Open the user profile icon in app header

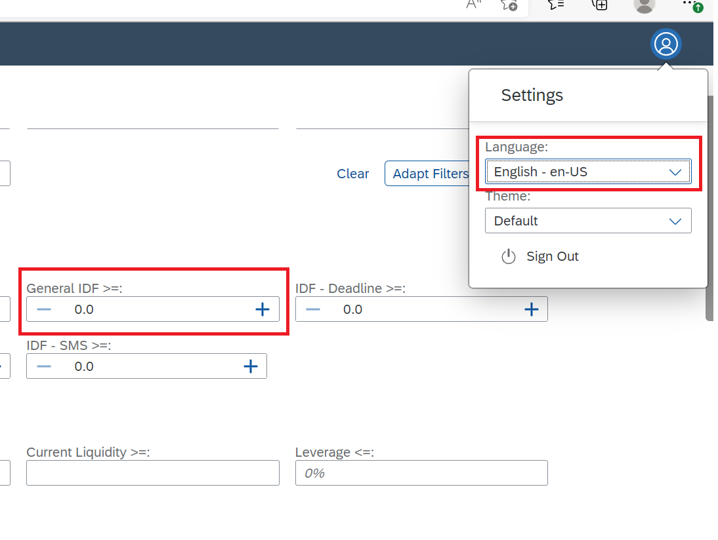pos(666,44)
